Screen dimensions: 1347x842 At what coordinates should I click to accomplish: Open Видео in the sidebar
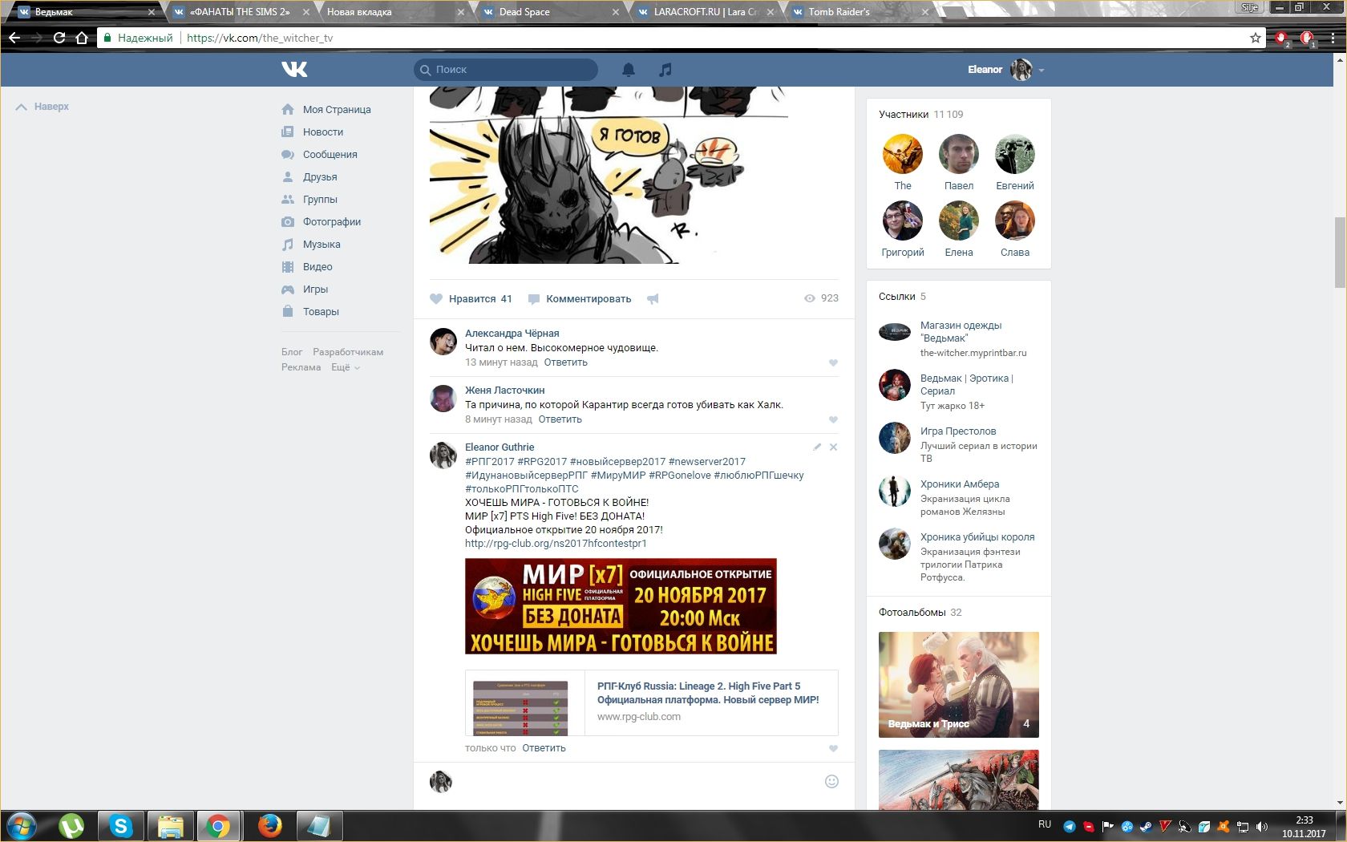(317, 267)
